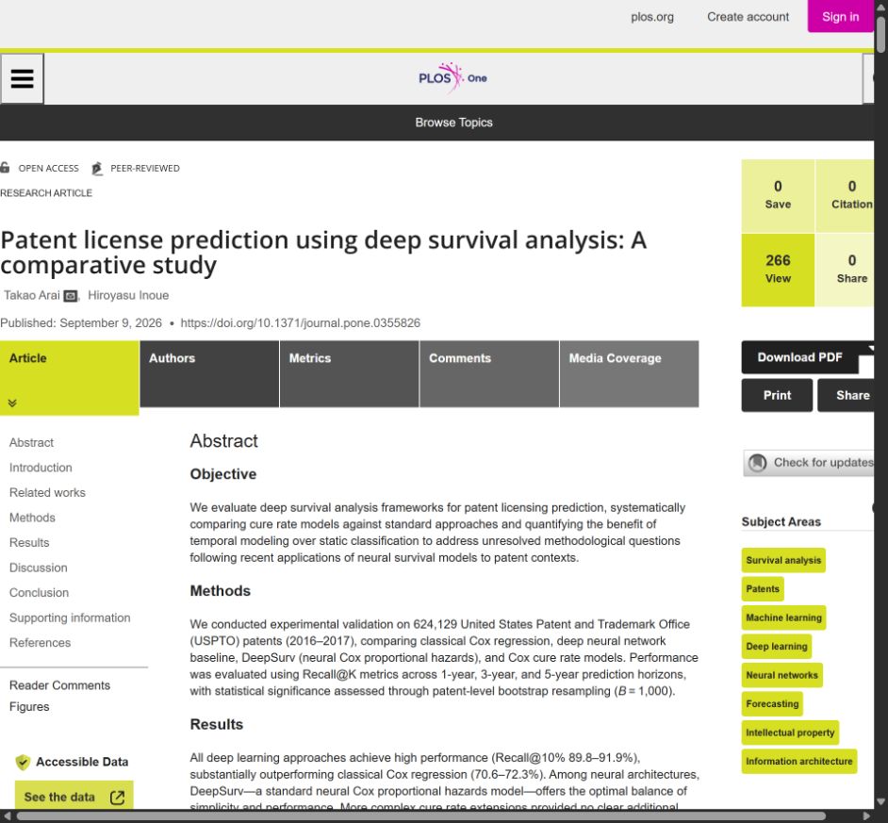888x823 pixels.
Task: Click the scroll down arrow at bottom right
Action: [880, 801]
